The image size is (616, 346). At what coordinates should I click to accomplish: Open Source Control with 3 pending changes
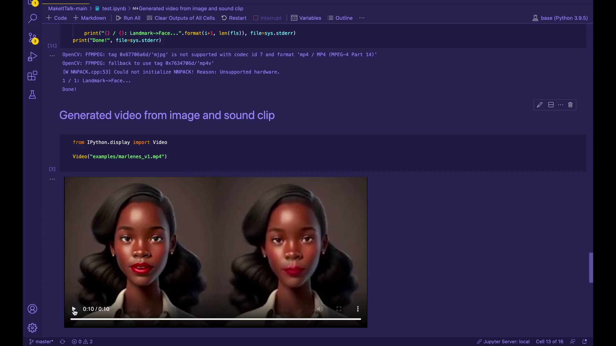[32, 38]
